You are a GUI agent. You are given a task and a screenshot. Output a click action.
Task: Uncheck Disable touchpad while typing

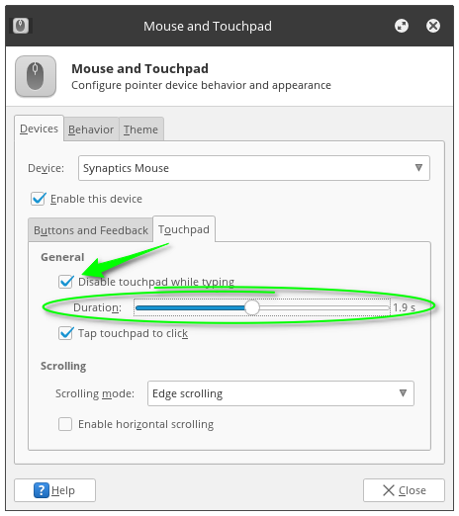coord(65,282)
